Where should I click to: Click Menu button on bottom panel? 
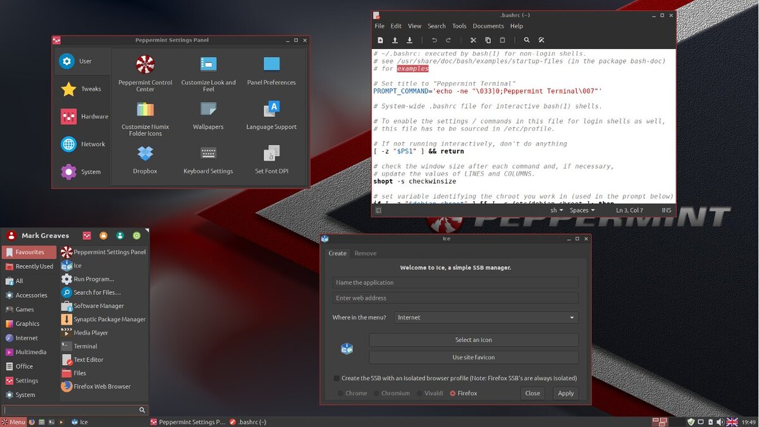tap(13, 422)
